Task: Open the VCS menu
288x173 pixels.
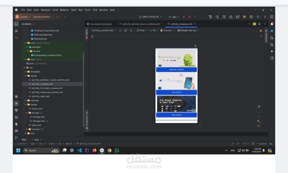Action: click(95, 10)
